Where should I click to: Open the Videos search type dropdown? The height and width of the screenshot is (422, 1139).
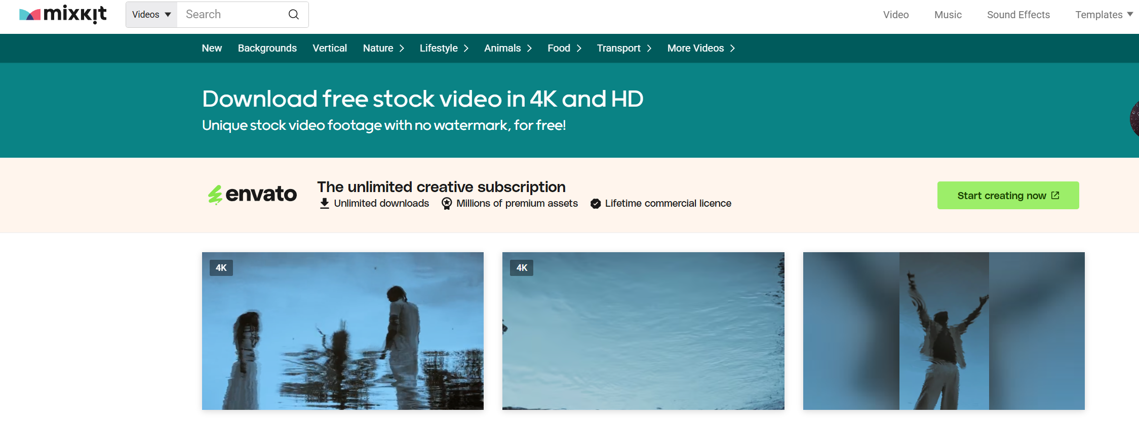151,15
